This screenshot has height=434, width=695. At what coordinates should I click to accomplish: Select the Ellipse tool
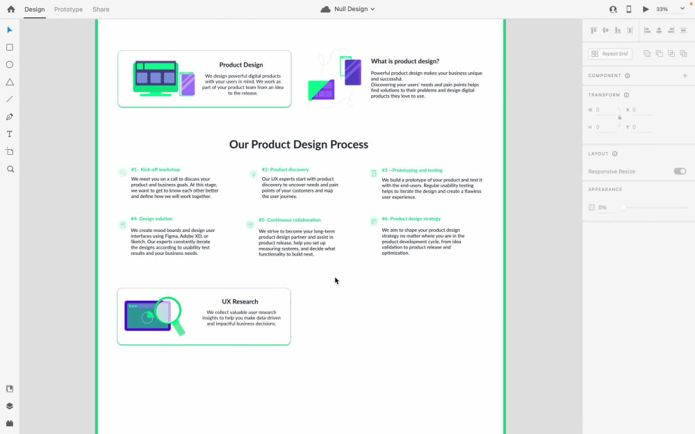point(9,64)
